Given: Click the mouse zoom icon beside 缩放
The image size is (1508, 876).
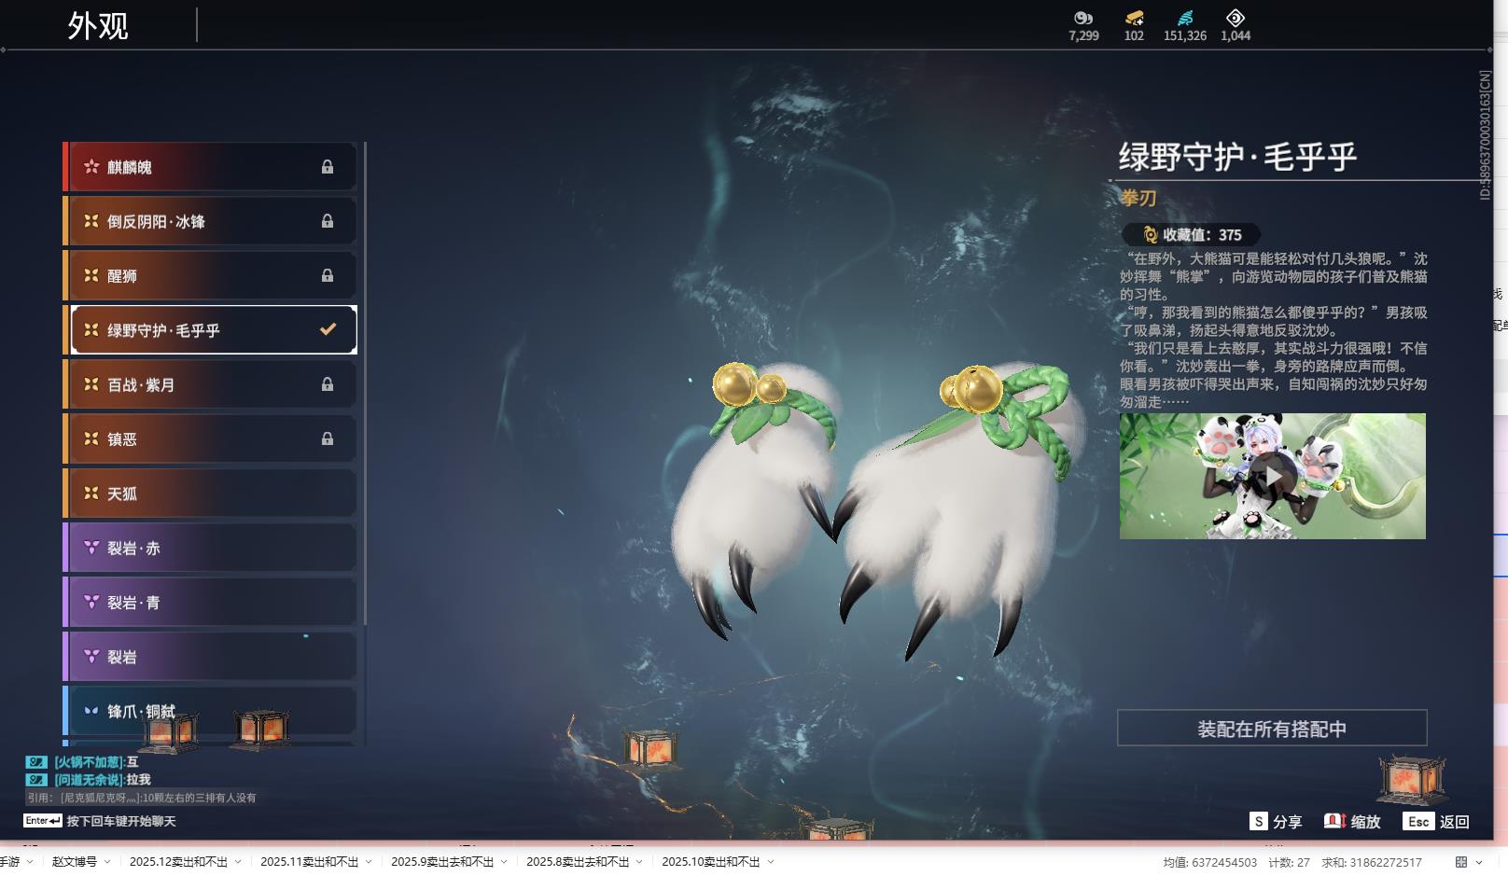Looking at the screenshot, I should point(1334,821).
